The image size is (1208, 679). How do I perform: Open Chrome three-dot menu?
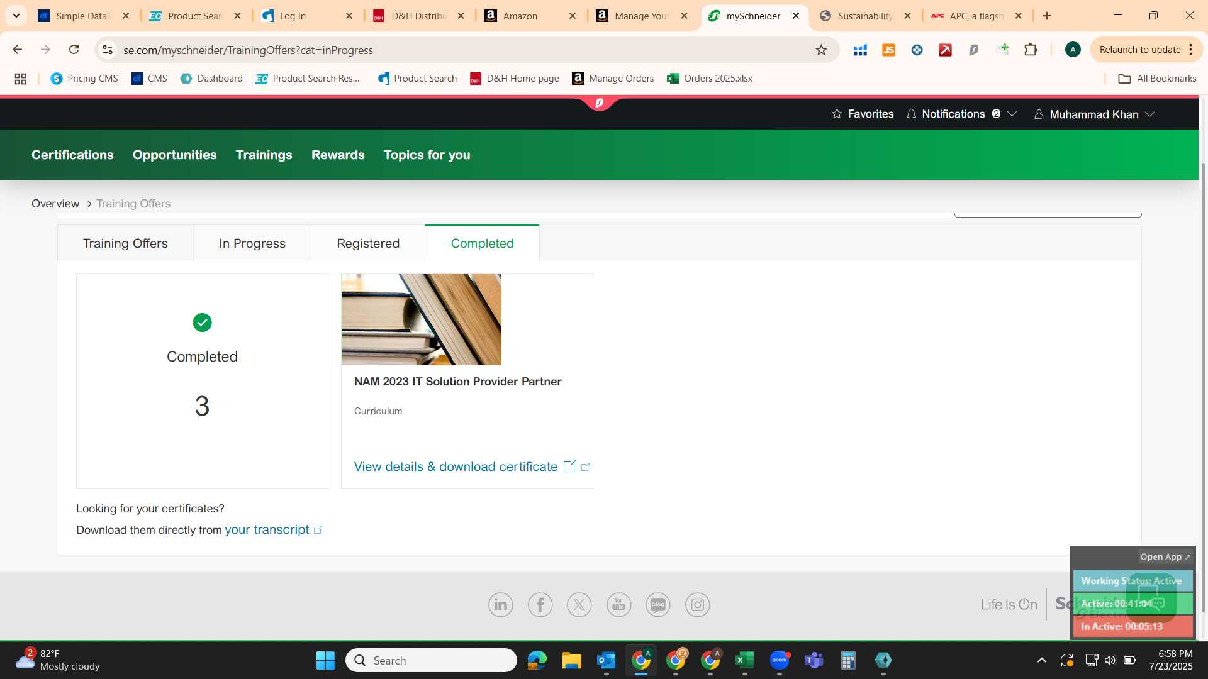pyautogui.click(x=1191, y=50)
